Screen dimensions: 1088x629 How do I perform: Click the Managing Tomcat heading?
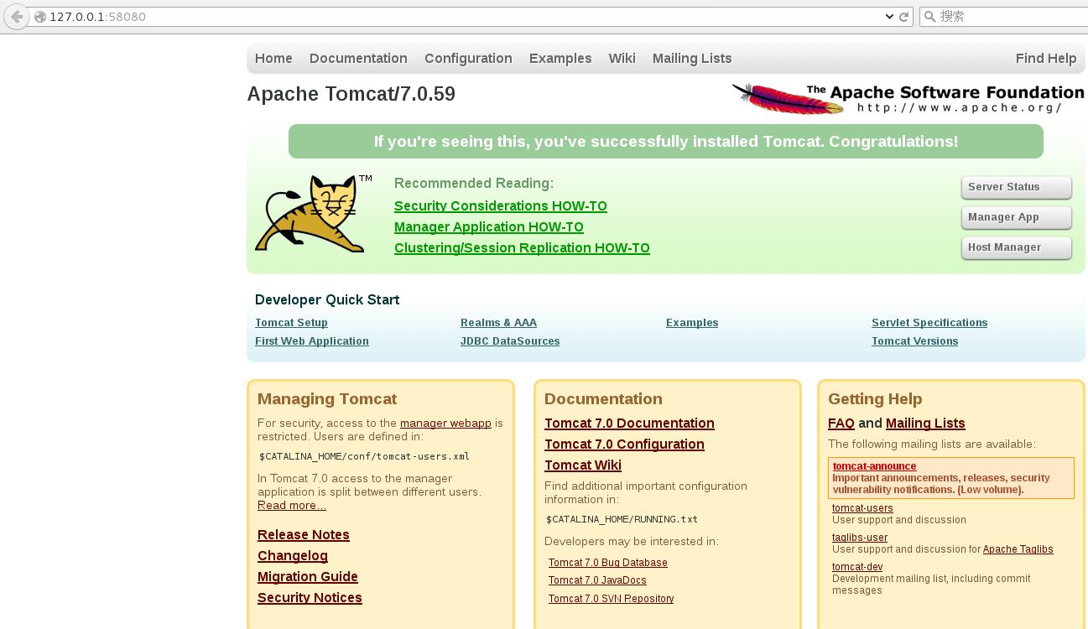pos(327,399)
